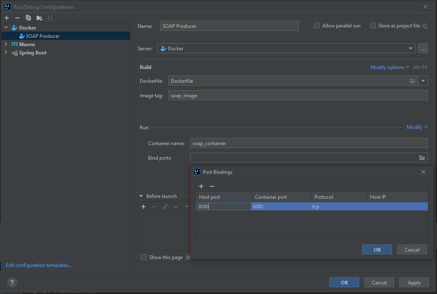Apply the configuration changes

pyautogui.click(x=414, y=283)
